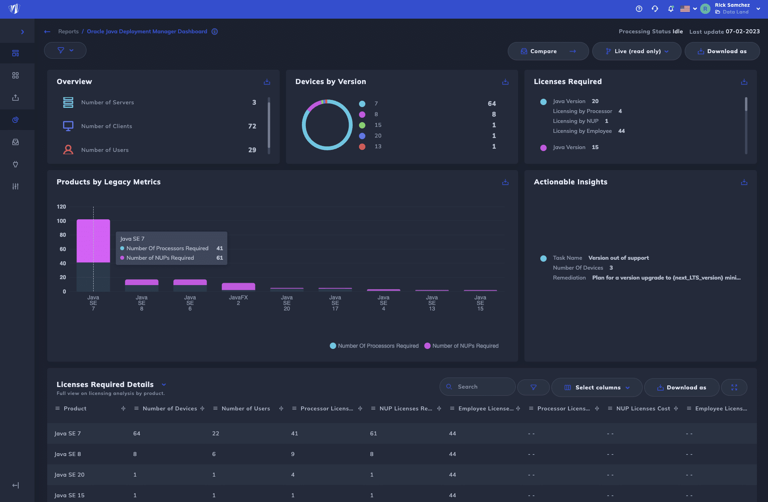Click the purple version 8 legend dot
The height and width of the screenshot is (502, 768).
tap(362, 115)
